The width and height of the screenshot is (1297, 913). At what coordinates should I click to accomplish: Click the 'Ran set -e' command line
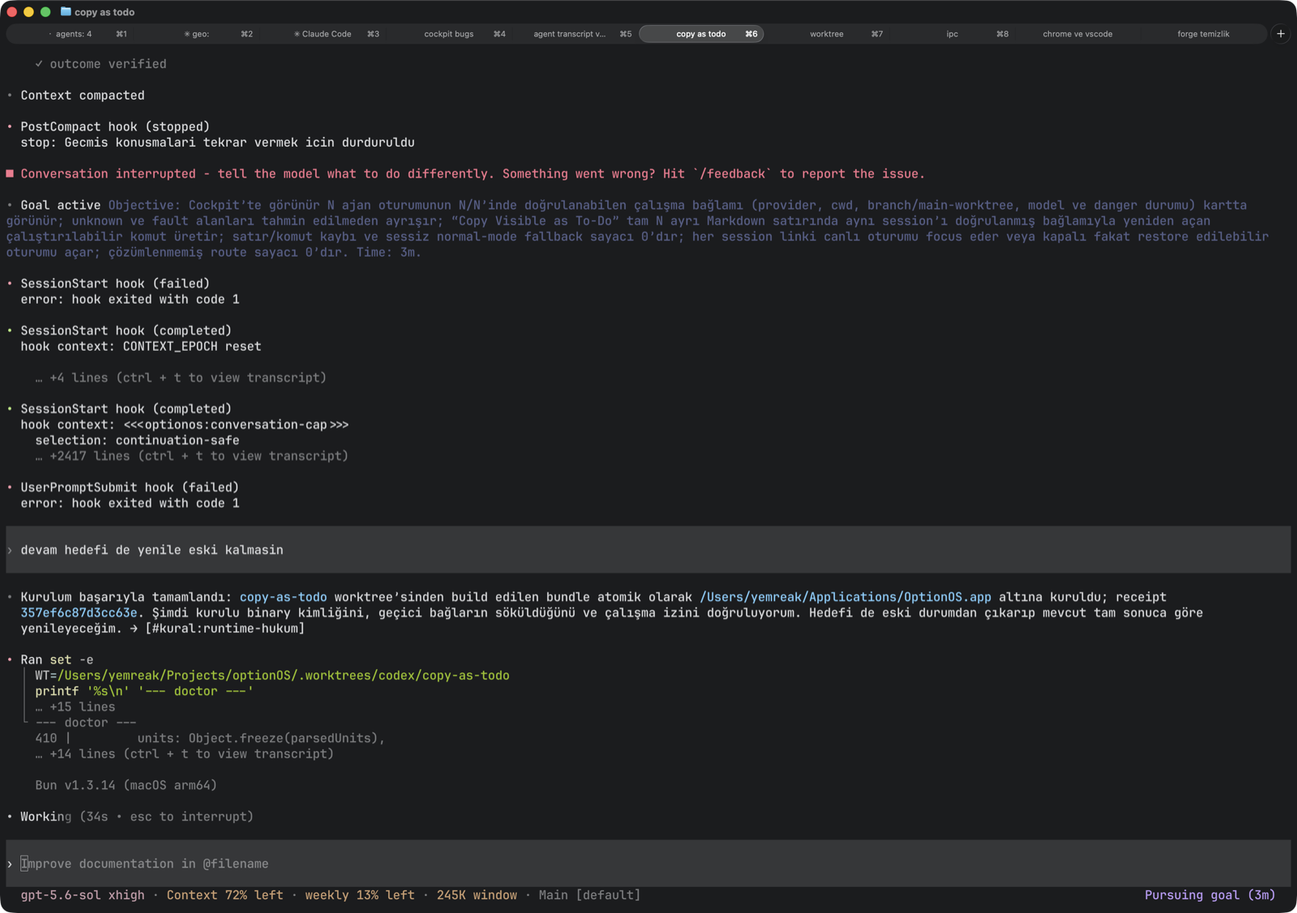coord(57,660)
